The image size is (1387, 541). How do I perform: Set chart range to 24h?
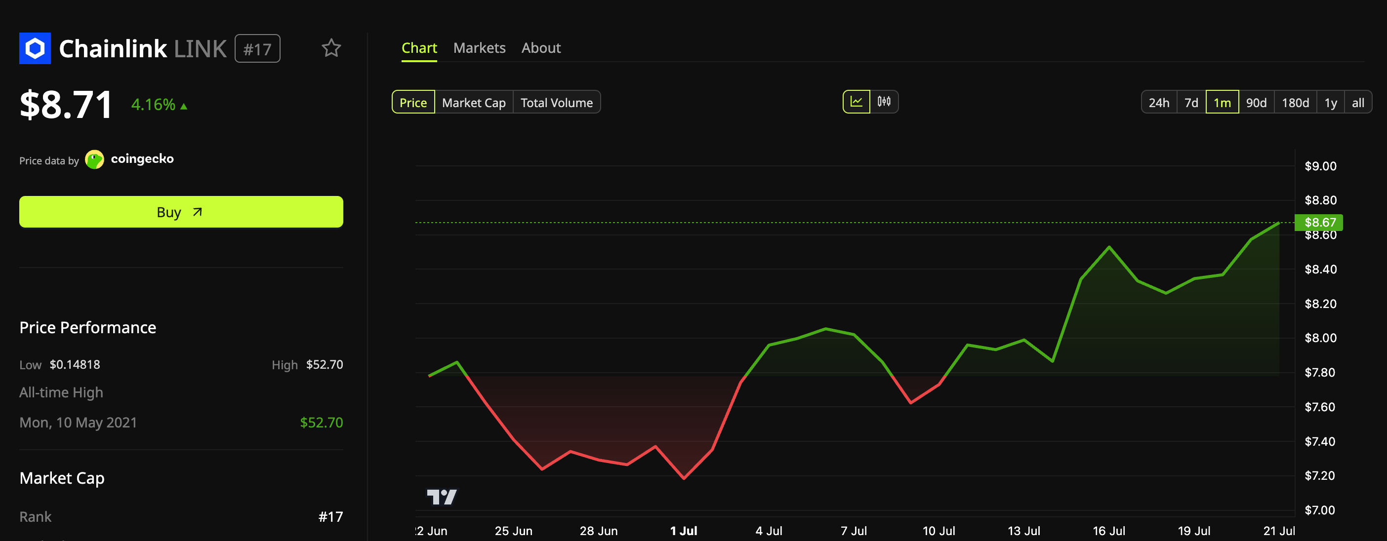(1159, 102)
